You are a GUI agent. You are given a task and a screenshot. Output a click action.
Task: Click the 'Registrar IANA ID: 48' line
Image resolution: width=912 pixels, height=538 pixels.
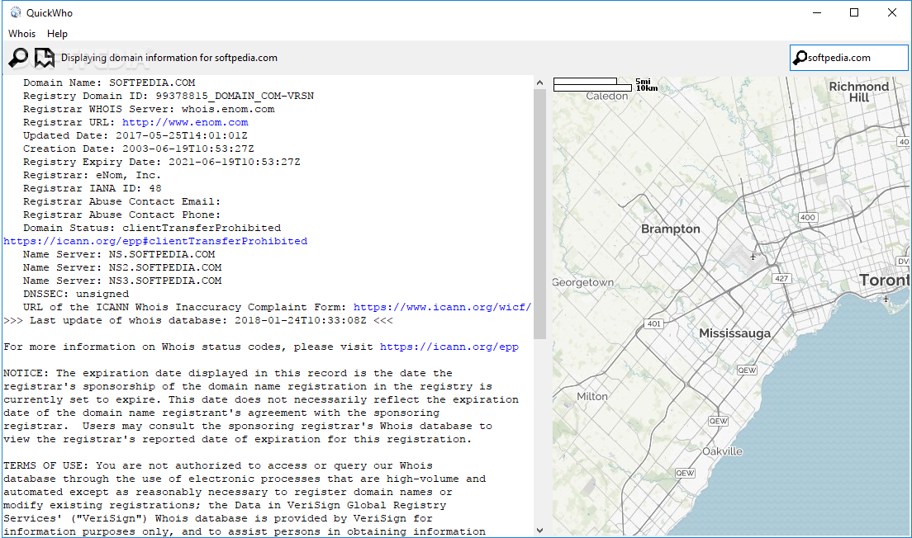coord(92,188)
